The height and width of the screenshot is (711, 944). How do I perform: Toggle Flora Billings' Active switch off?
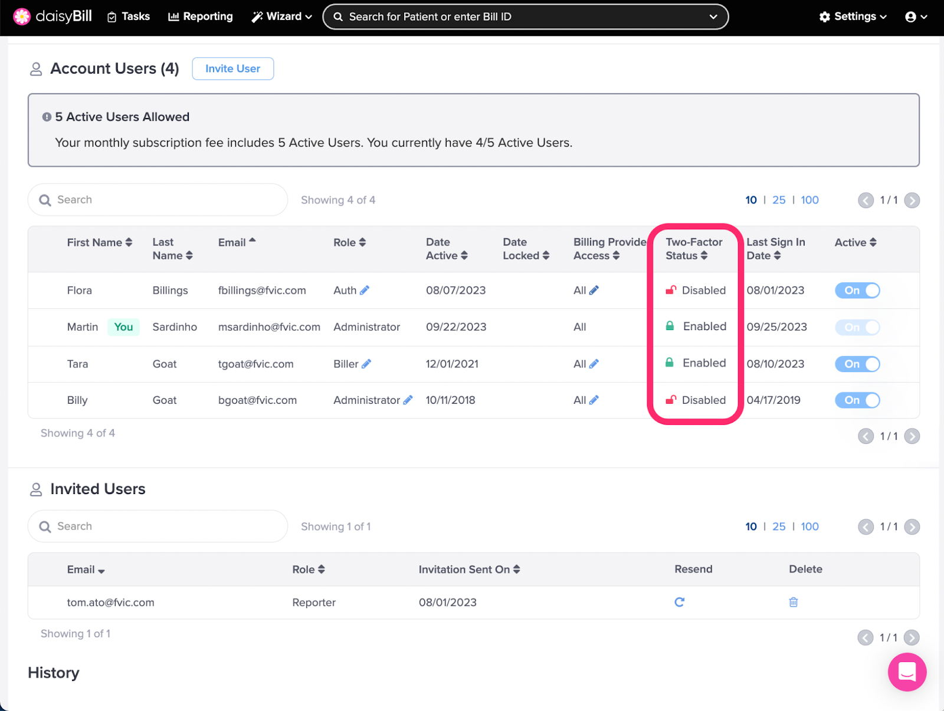click(857, 290)
